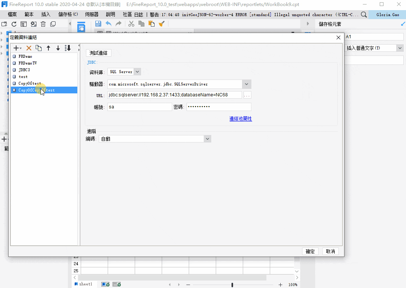Save the current workbook

point(98,24)
